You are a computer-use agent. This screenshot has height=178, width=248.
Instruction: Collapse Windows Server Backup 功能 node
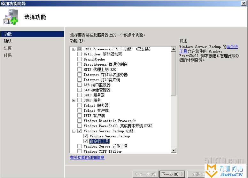74,131
